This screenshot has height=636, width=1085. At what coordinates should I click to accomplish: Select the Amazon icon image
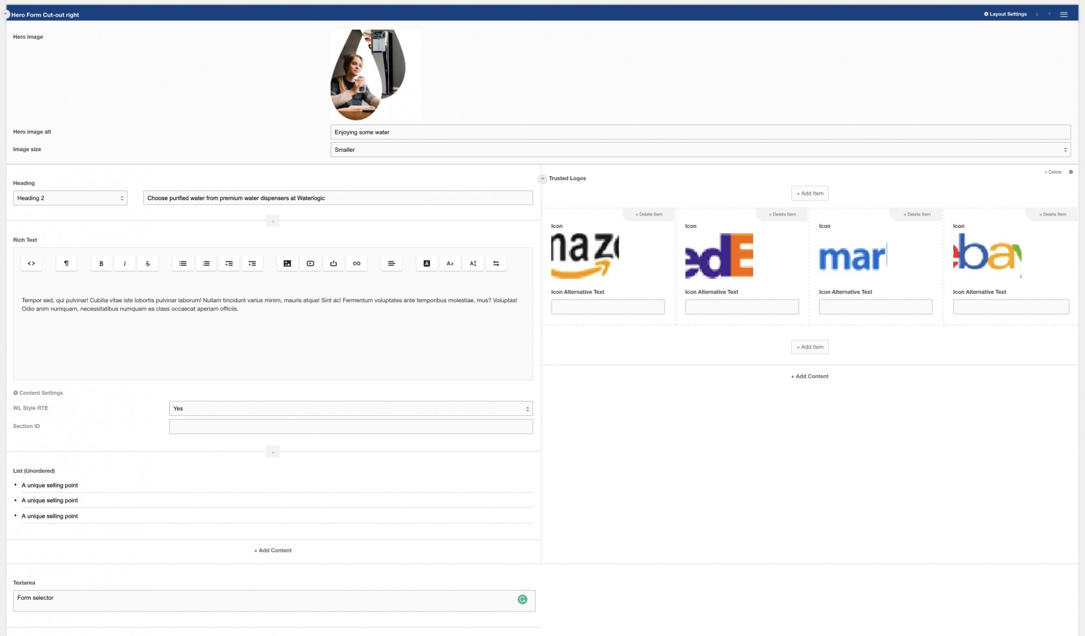(585, 256)
